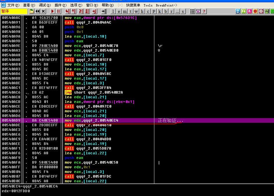Open the 文件(F) menu

click(13, 5)
